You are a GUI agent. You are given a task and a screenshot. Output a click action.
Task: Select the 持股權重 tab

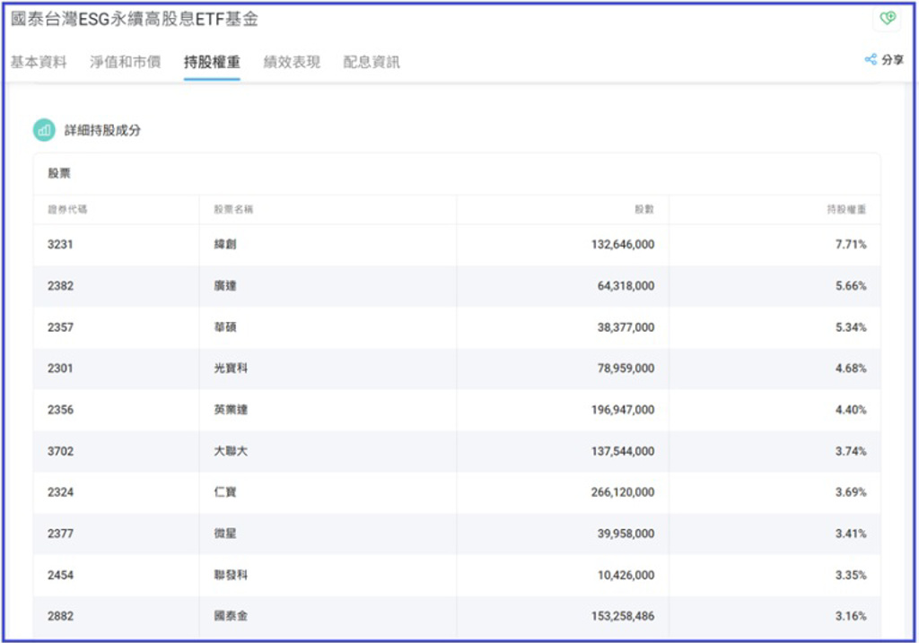point(212,62)
